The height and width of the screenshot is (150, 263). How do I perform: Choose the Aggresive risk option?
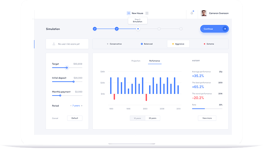178,44
